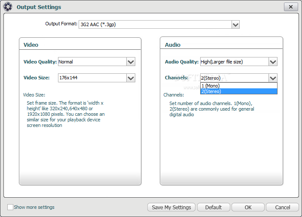302x217 pixels.
Task: Close the Output Settings dialog
Action: (x=291, y=7)
